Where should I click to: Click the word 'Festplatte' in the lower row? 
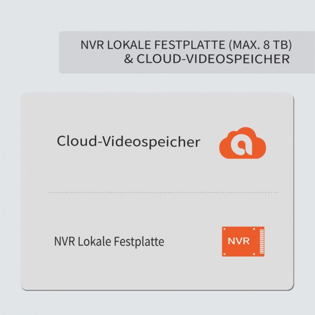point(139,242)
